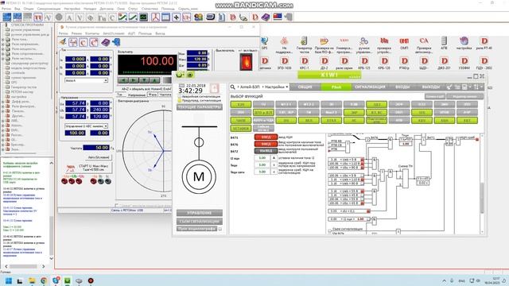Click the green record icon in KIWI
This screenshot has height=286, width=509.
[x=190, y=75]
